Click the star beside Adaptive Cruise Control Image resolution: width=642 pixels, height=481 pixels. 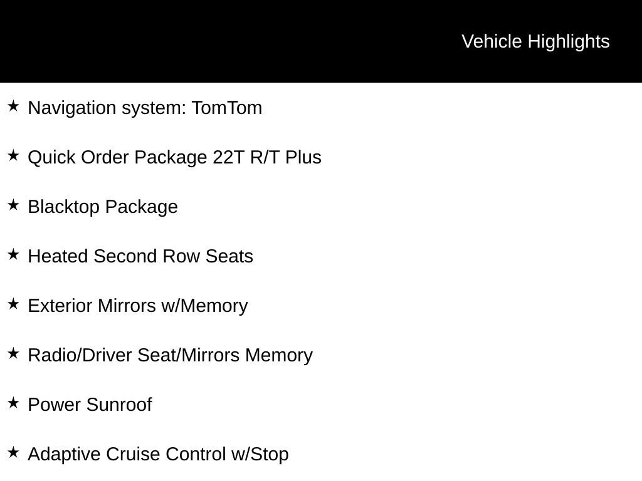tap(13, 452)
